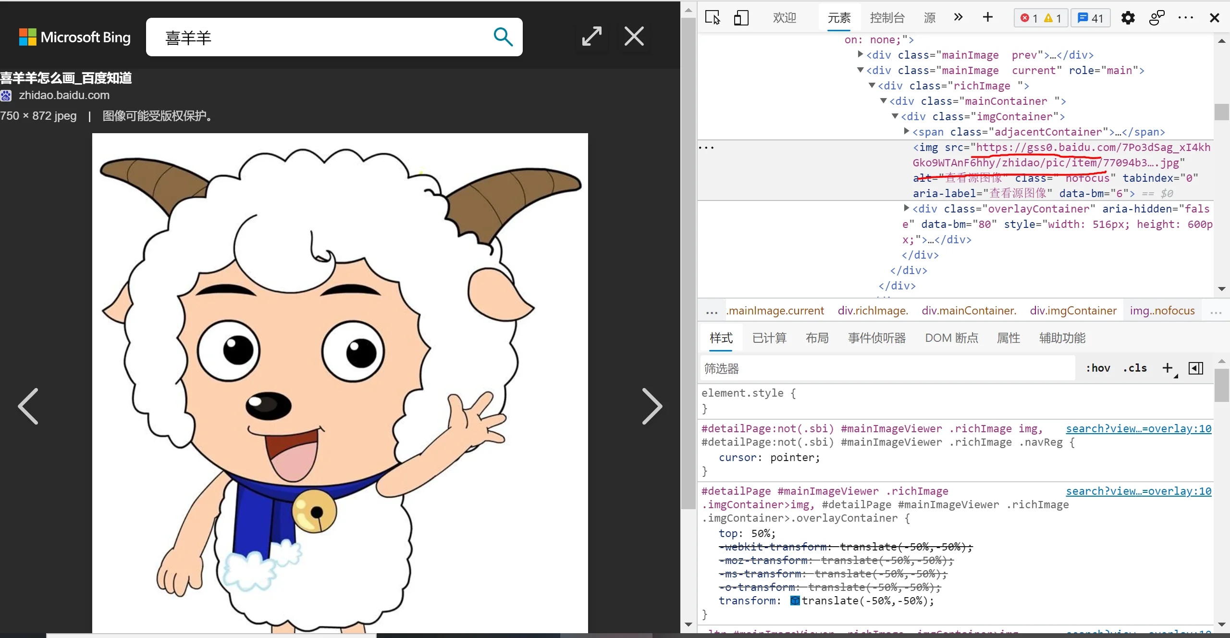Collapse the imgContainer div node
The height and width of the screenshot is (638, 1230).
895,116
